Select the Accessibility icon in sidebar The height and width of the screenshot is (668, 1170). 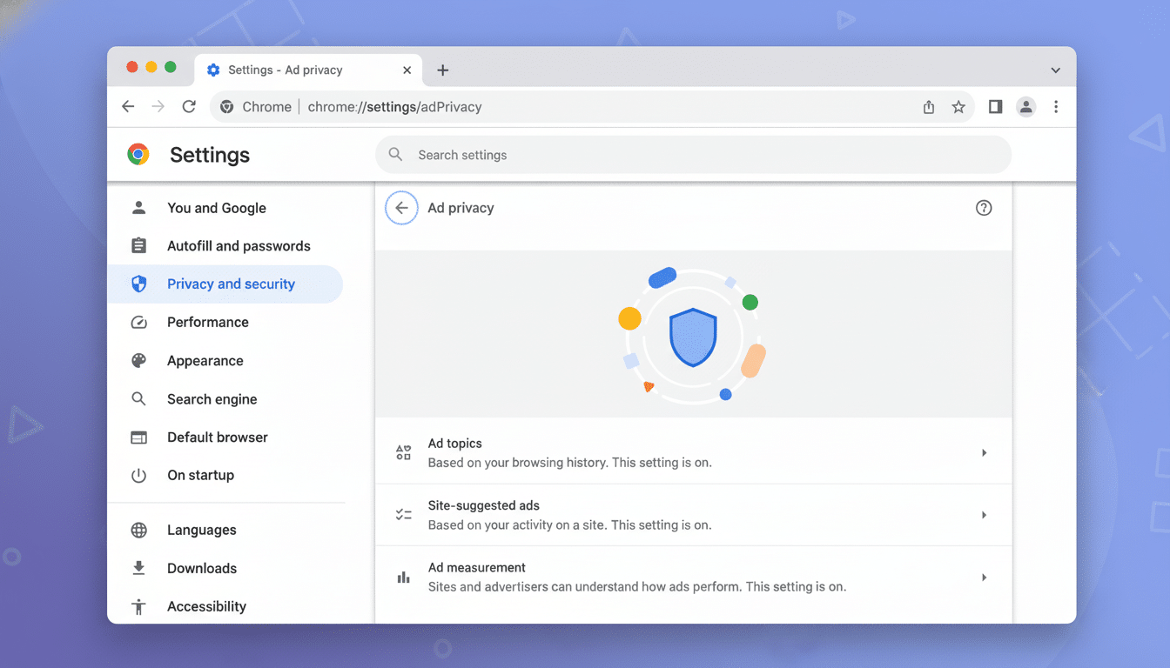138,606
